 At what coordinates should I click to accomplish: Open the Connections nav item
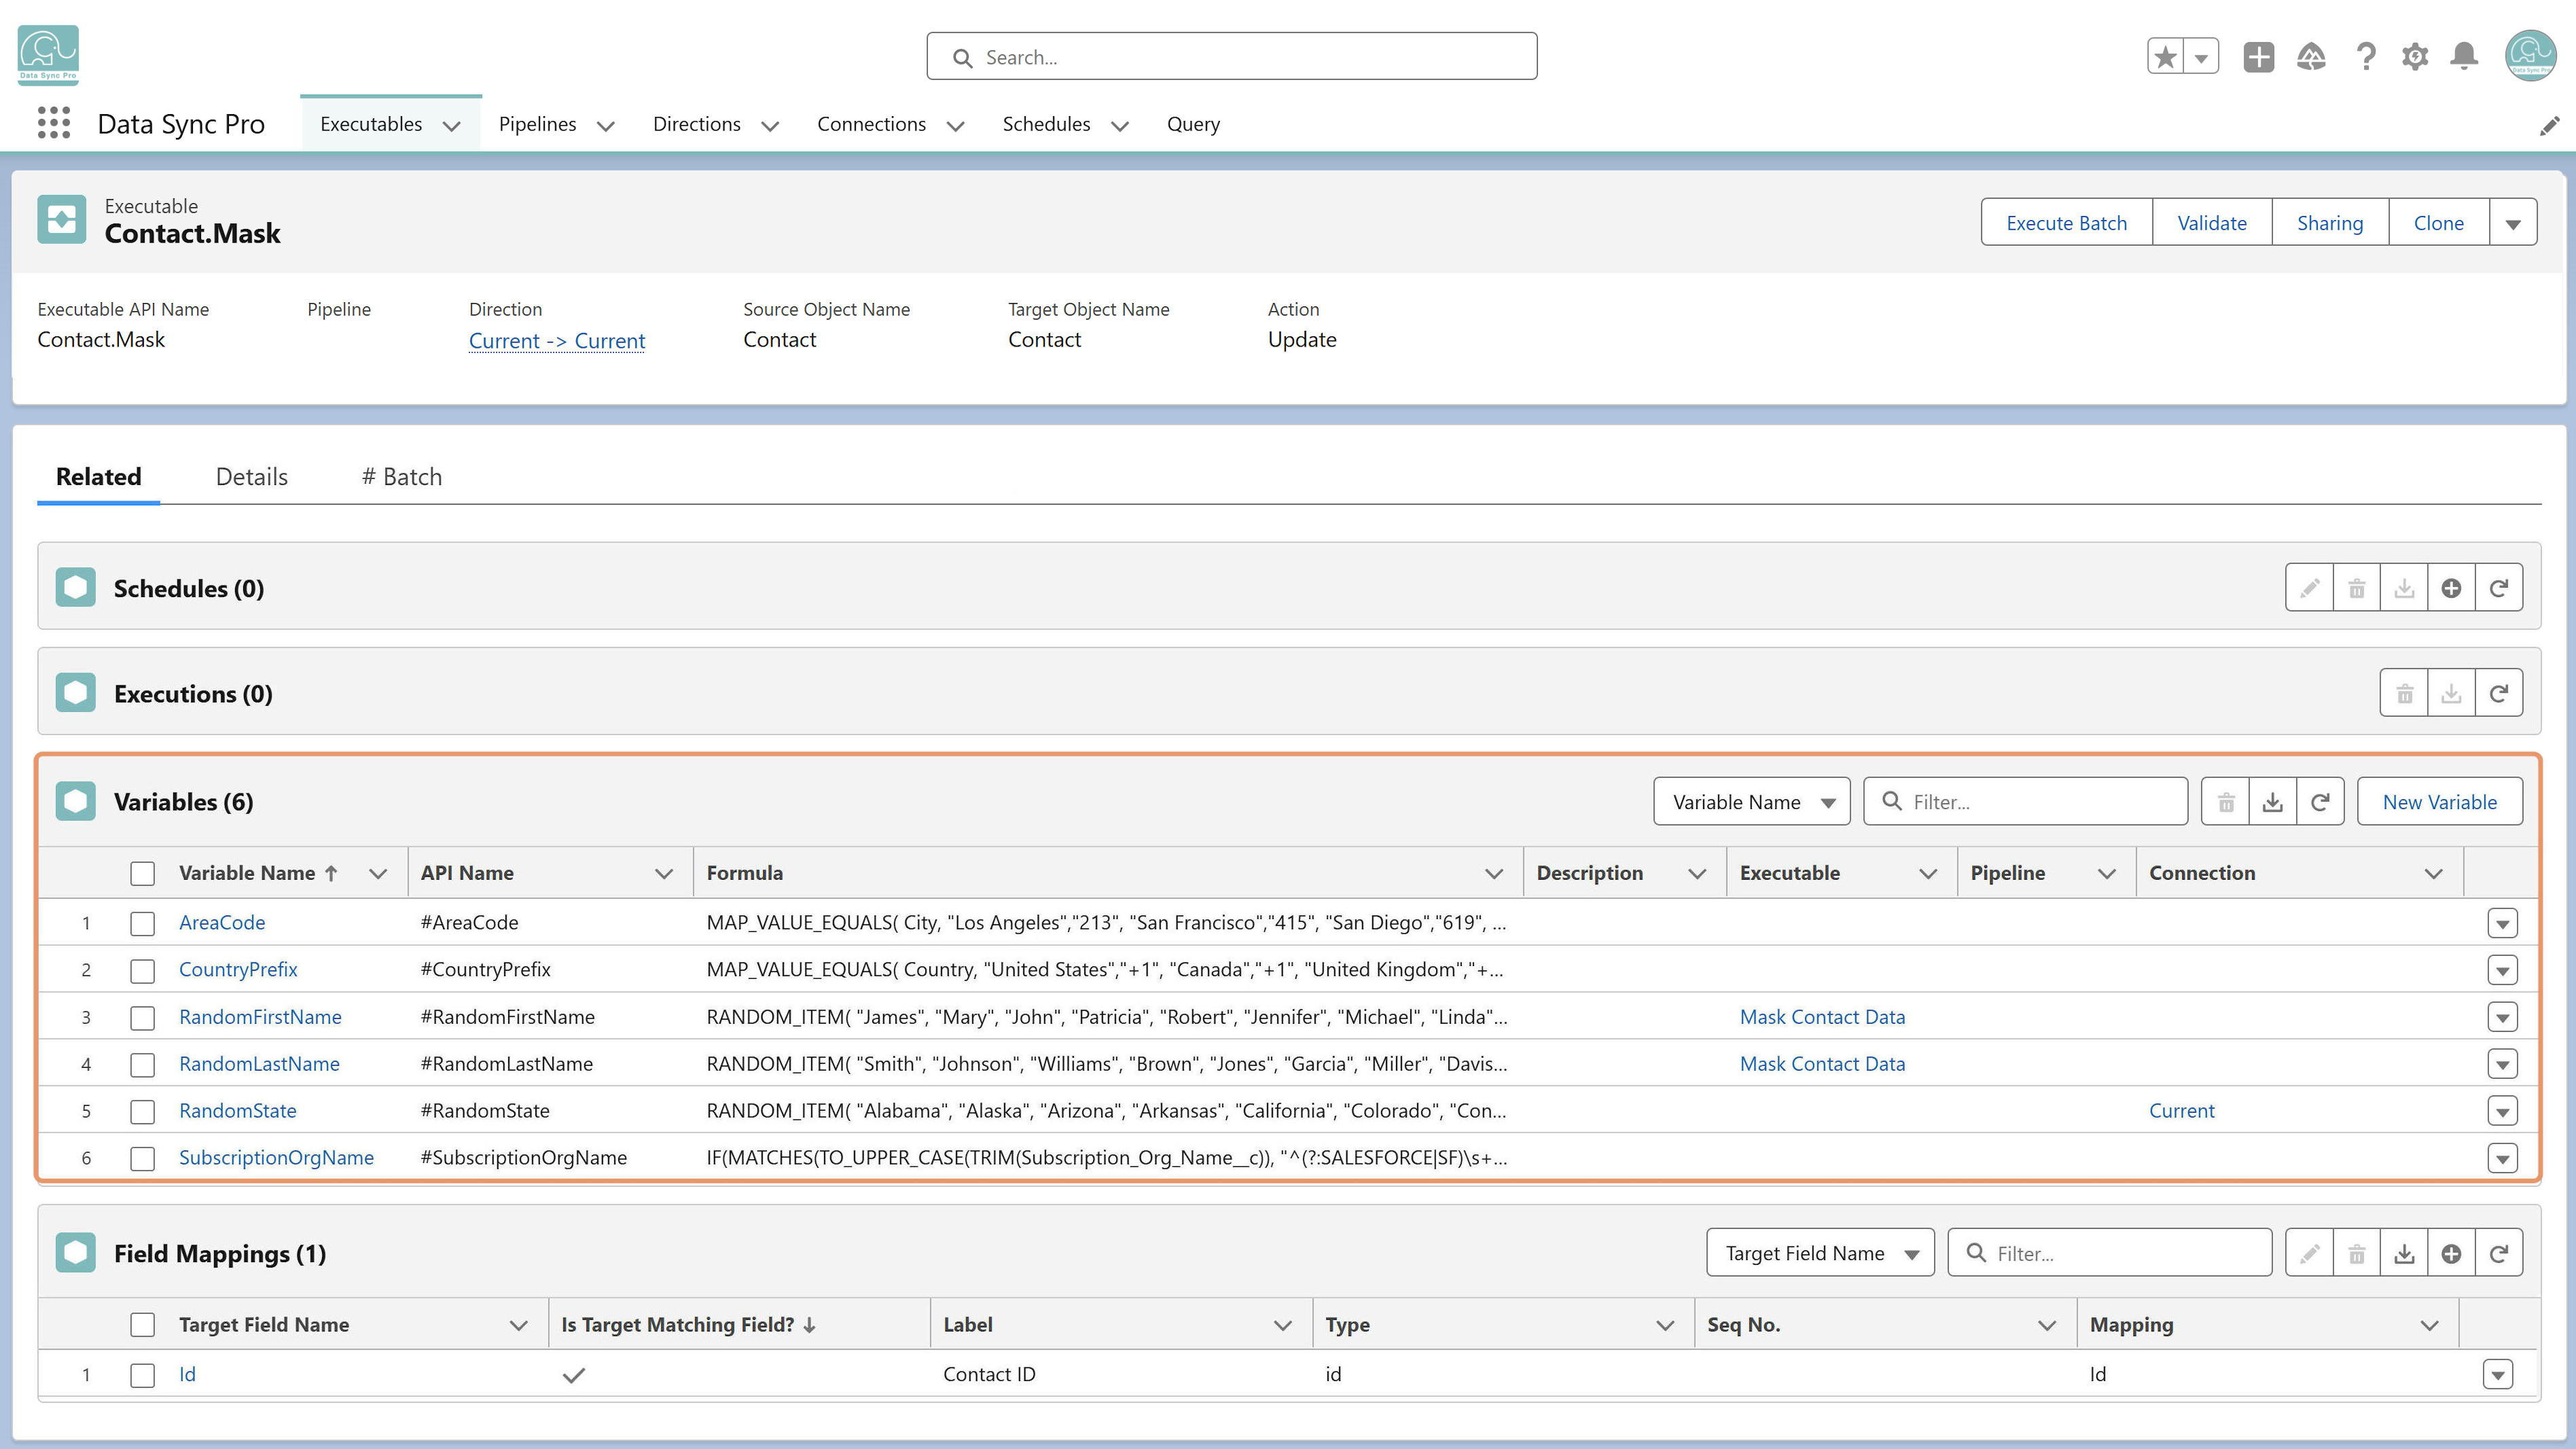[x=871, y=124]
